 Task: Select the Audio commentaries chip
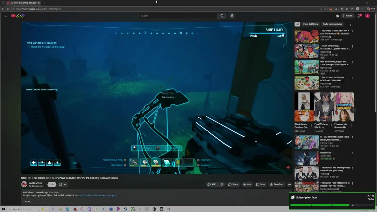pyautogui.click(x=332, y=24)
